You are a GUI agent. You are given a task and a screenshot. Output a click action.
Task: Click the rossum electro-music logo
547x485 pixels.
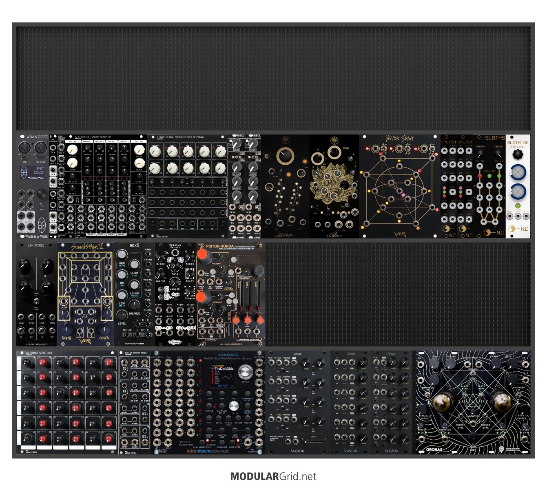coord(208,451)
